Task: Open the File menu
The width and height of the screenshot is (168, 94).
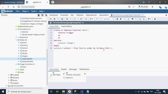Action: pos(18,11)
